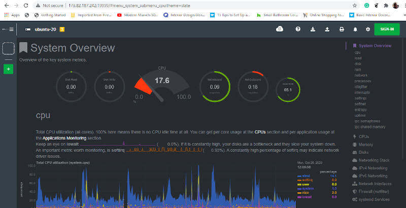
Task: Expand the CPUs section in right menu
Action: (363, 136)
